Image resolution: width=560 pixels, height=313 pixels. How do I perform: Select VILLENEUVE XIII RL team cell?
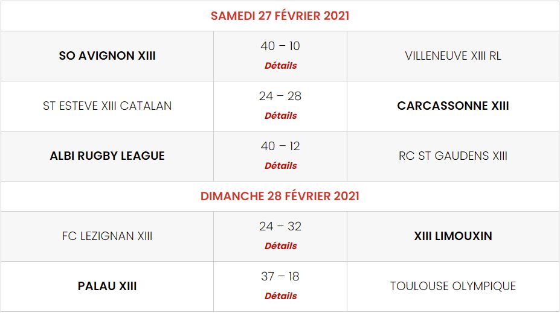coord(453,56)
